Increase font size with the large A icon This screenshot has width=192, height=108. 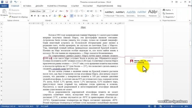pyautogui.click(x=53, y=11)
